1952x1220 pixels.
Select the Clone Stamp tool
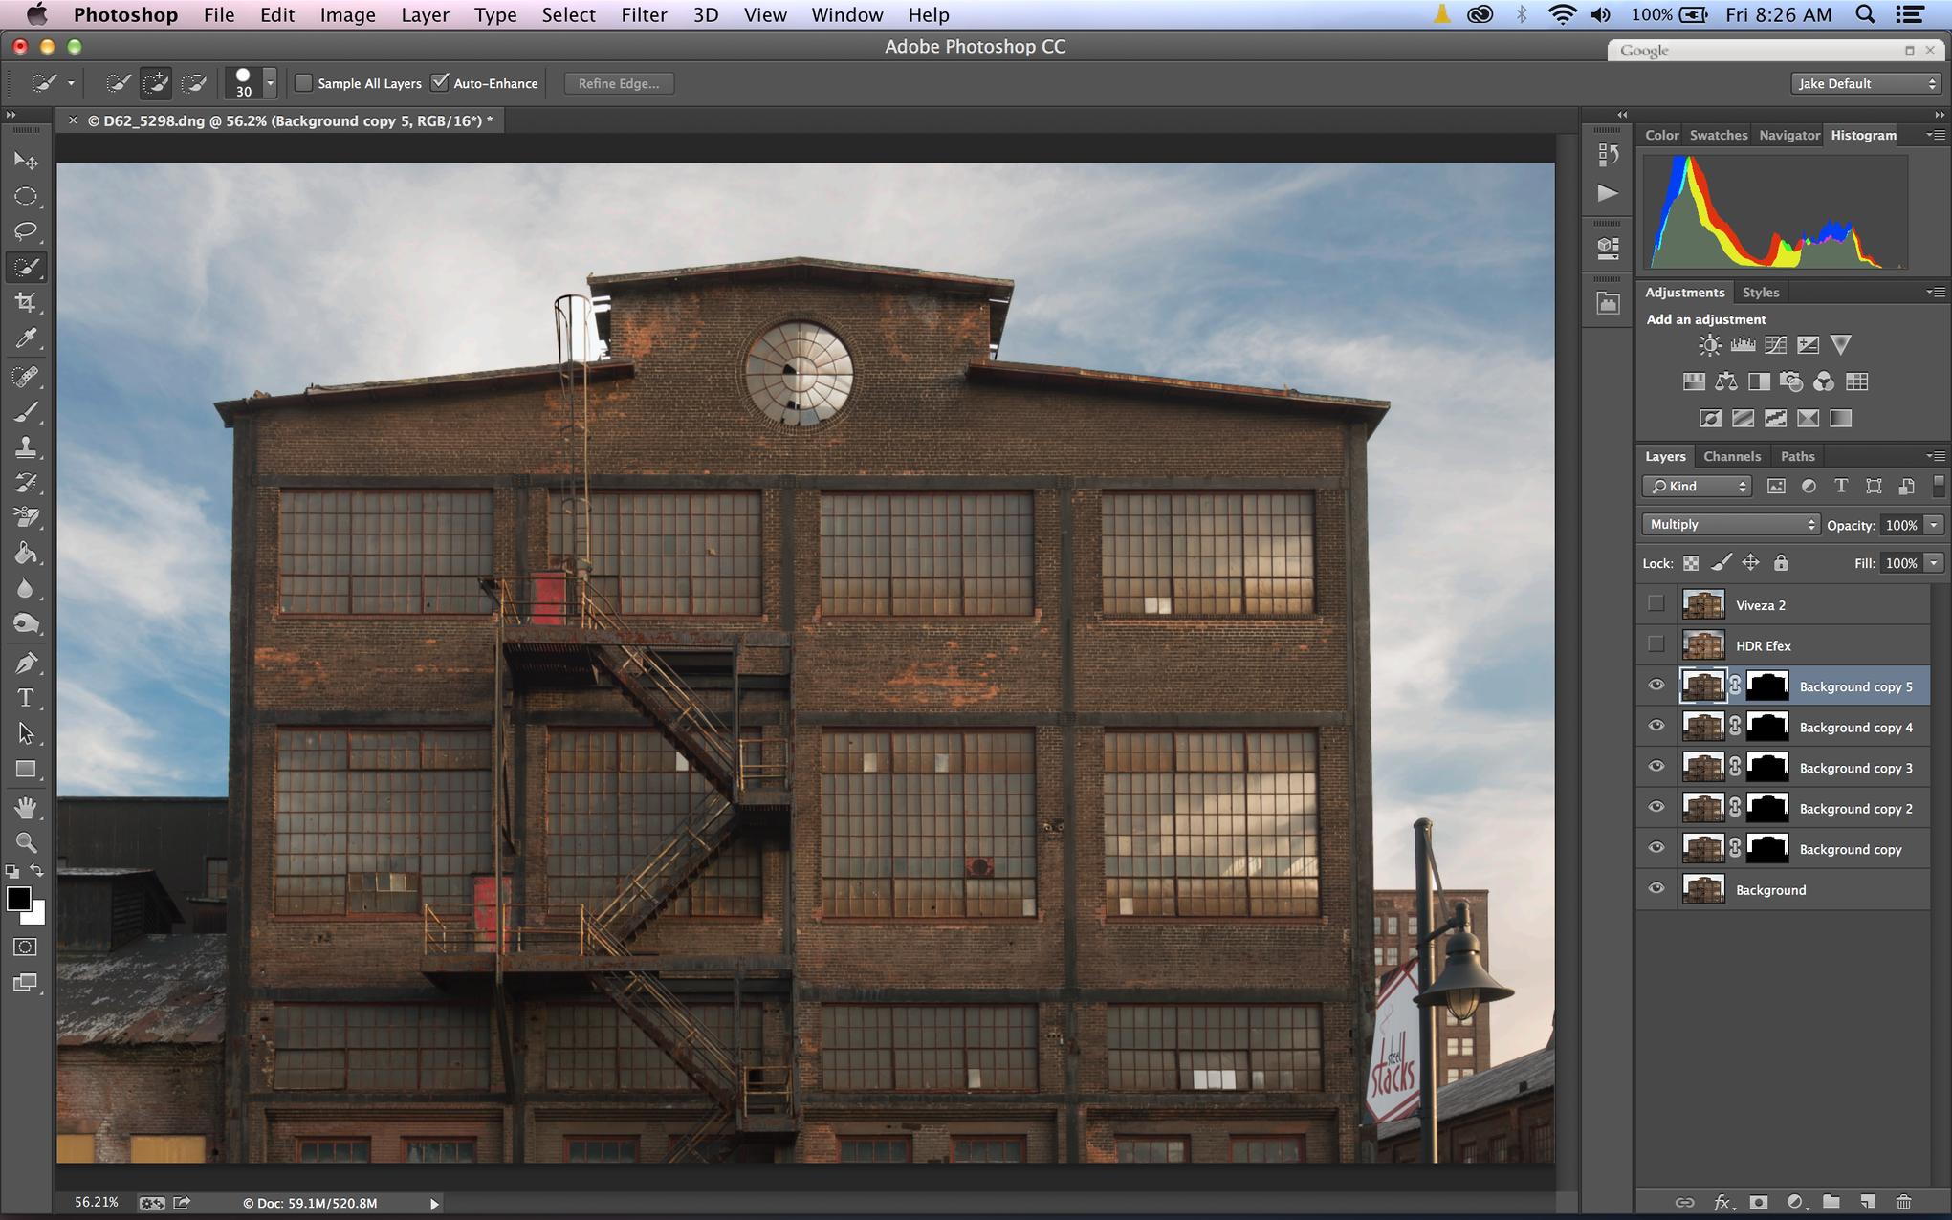coord(26,447)
